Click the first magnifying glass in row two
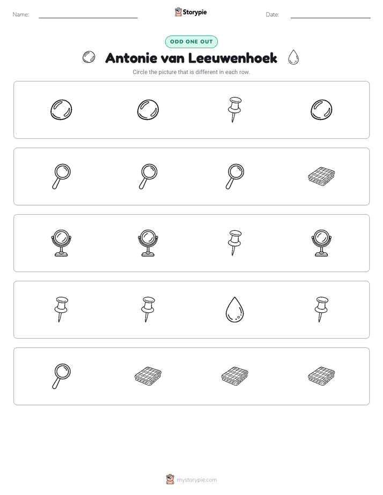Viewport: 383px width, 495px height. point(61,176)
